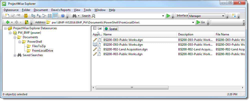Click the Go button
The height and width of the screenshot is (102, 251).
point(200,22)
